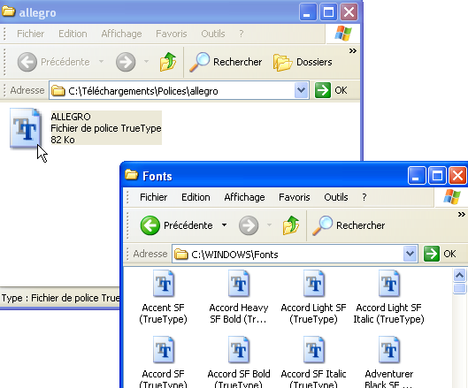
Task: Select the Adventurer Black SF font icon
Action: 389,349
